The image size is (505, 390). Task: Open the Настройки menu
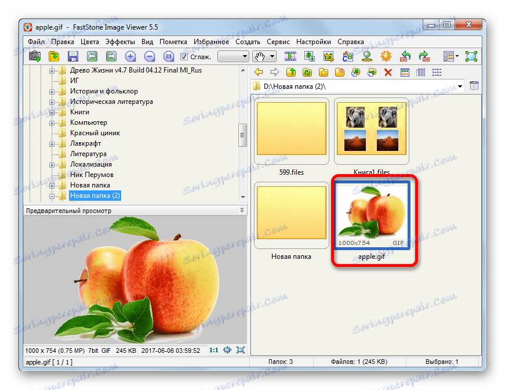tap(313, 42)
